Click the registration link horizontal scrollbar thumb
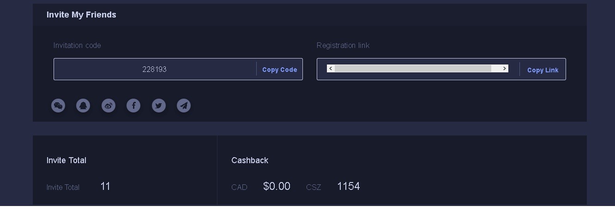Image resolution: width=615 pixels, height=212 pixels. (413, 69)
